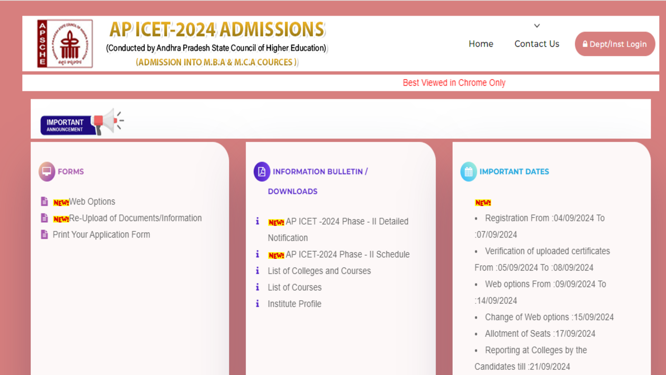This screenshot has width=666, height=375.
Task: Go to the Home menu item
Action: click(481, 44)
